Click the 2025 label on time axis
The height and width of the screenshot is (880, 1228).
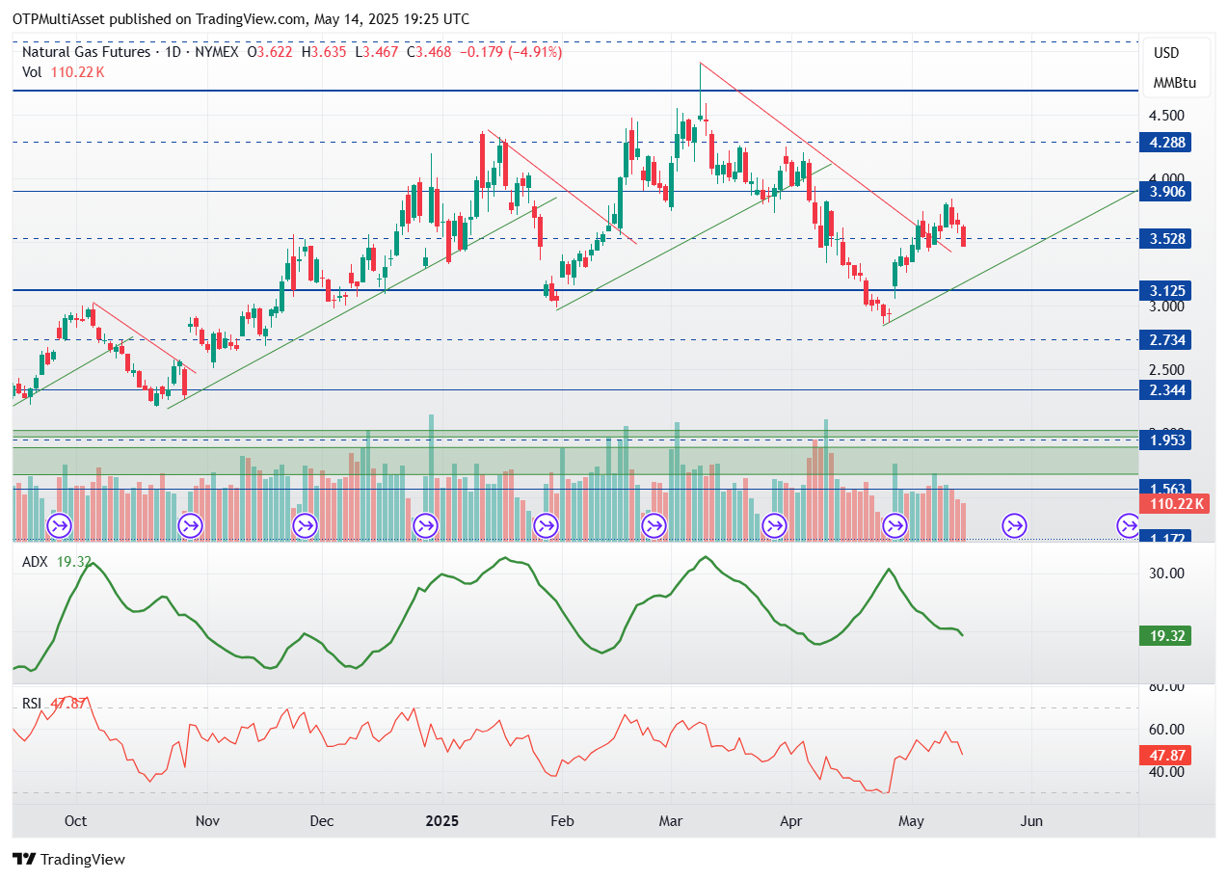tap(441, 821)
